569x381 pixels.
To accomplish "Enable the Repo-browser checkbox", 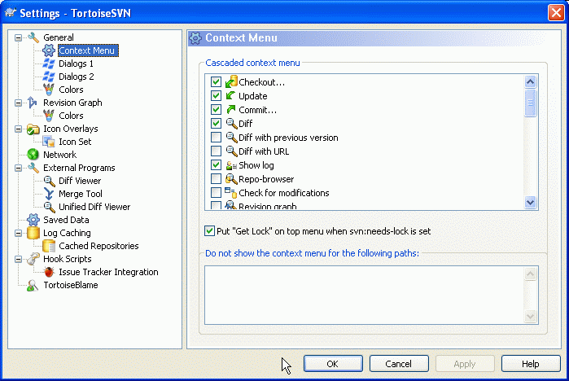I will (216, 179).
